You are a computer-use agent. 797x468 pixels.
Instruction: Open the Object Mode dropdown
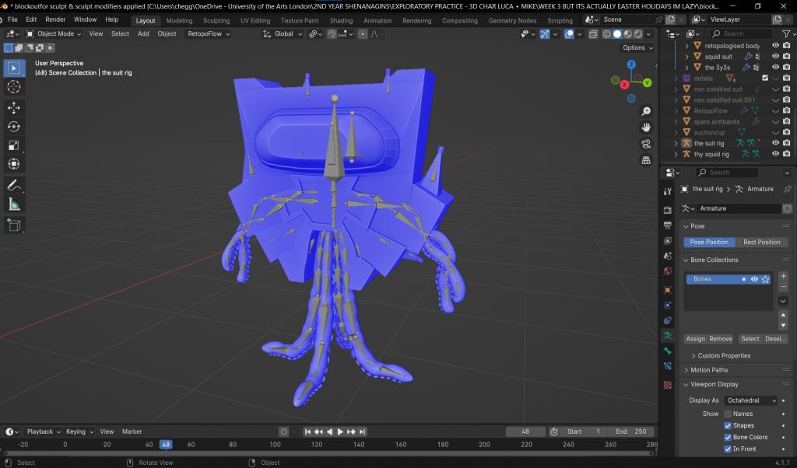tap(54, 34)
